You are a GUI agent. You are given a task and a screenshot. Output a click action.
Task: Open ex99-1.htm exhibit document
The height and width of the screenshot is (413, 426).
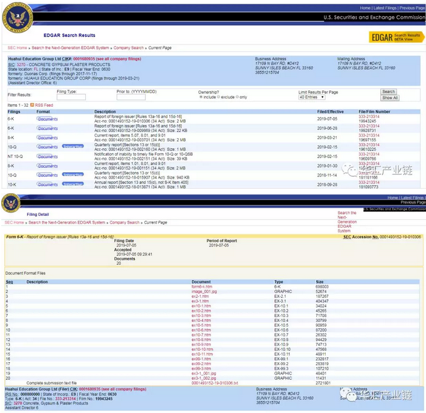coord(201,359)
